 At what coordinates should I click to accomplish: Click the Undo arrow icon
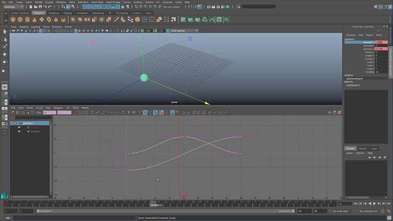(x=45, y=7)
